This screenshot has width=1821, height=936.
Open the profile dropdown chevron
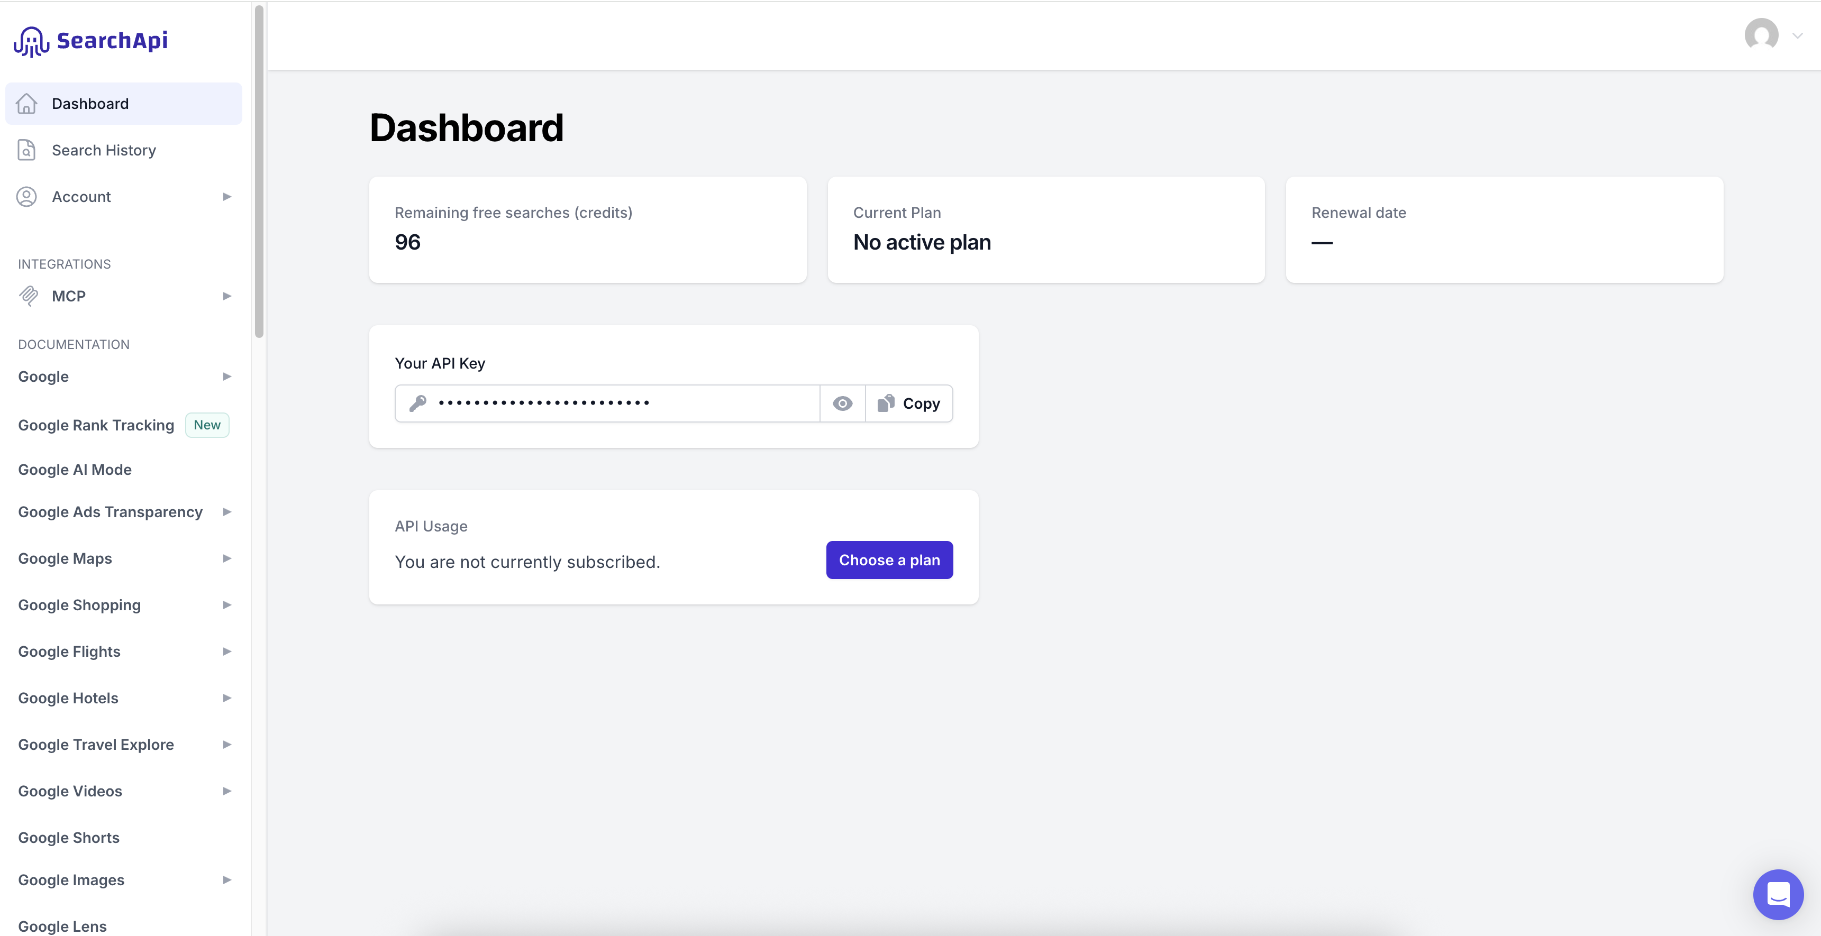point(1797,35)
